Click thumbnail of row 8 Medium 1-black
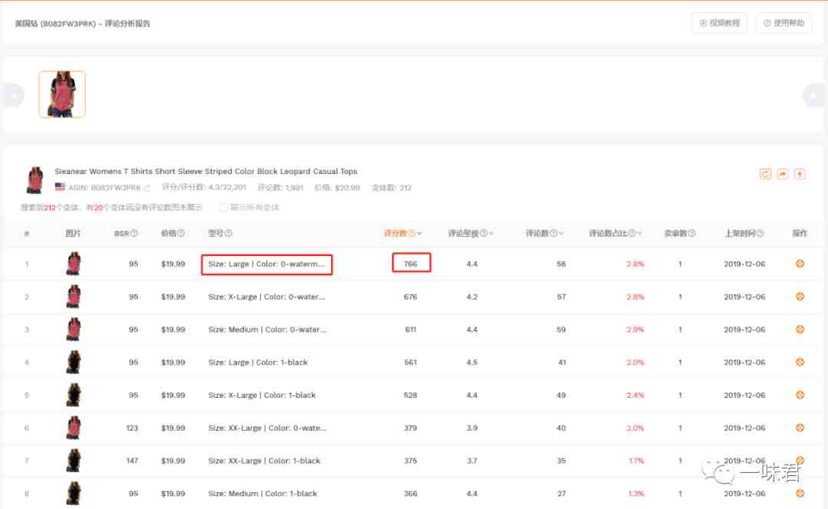Screen dimensions: 828x509 (74, 493)
